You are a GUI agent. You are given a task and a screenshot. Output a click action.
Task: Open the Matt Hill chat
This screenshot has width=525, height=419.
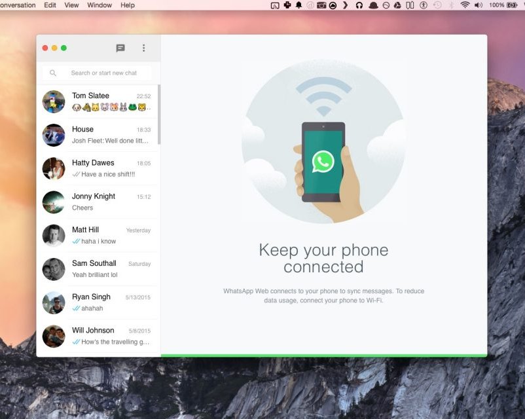click(x=97, y=236)
